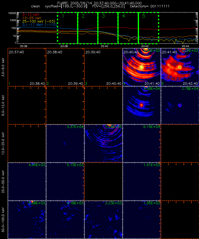Click the green line between intervals 1 and 2
The height and width of the screenshot is (239, 199).
[x=78, y=28]
